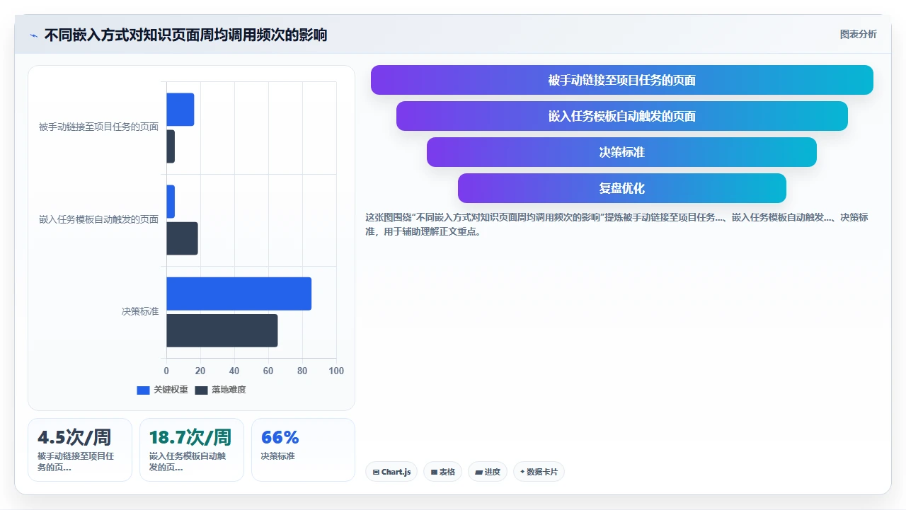
Task: Open the 4.5次/周 data card
Action: [80, 450]
